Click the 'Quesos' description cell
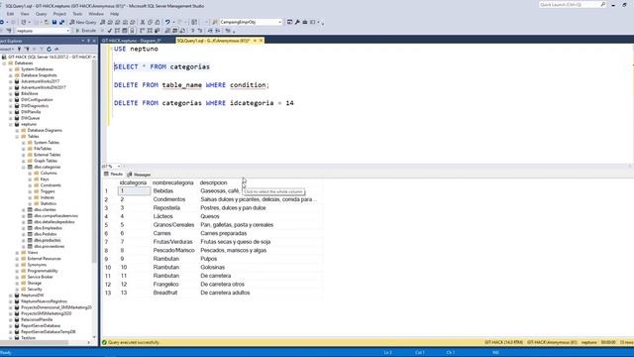 pos(210,216)
